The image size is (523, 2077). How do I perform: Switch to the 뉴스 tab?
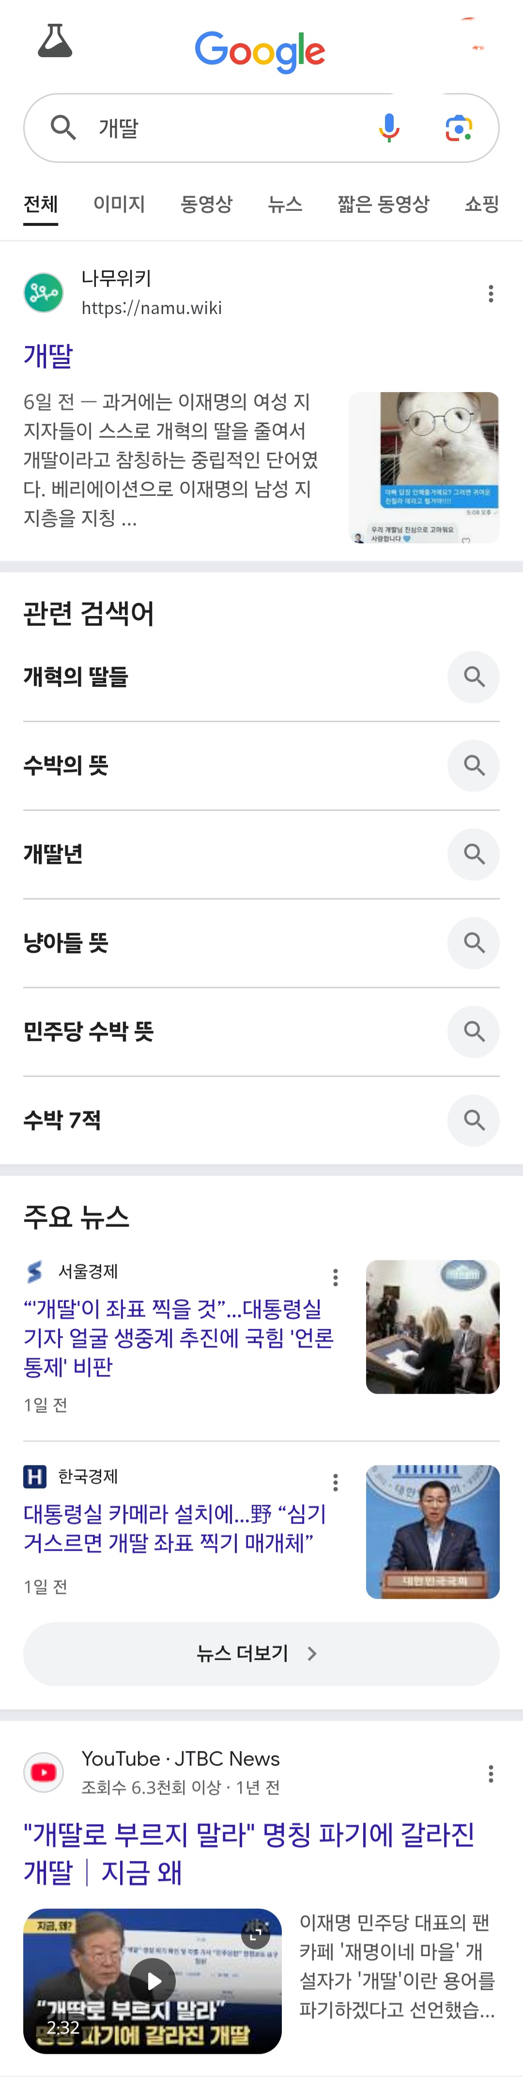284,204
